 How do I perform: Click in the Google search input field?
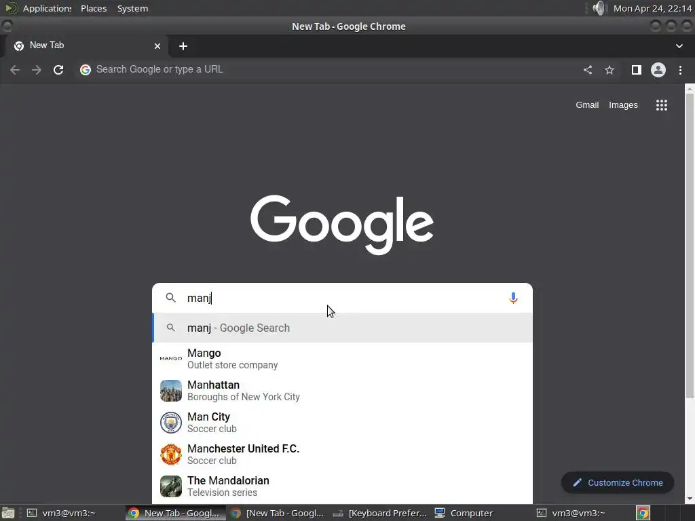tap(342, 298)
